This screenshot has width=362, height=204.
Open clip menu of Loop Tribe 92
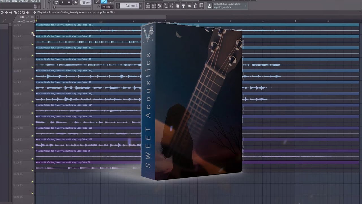pos(37,59)
